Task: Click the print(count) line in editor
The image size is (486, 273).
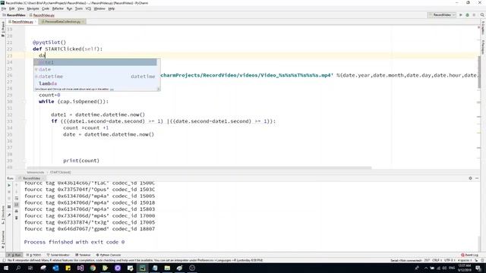Action: (81, 161)
